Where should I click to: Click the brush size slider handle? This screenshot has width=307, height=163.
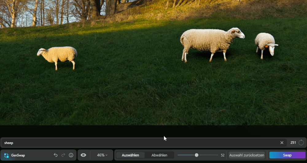coord(196,155)
